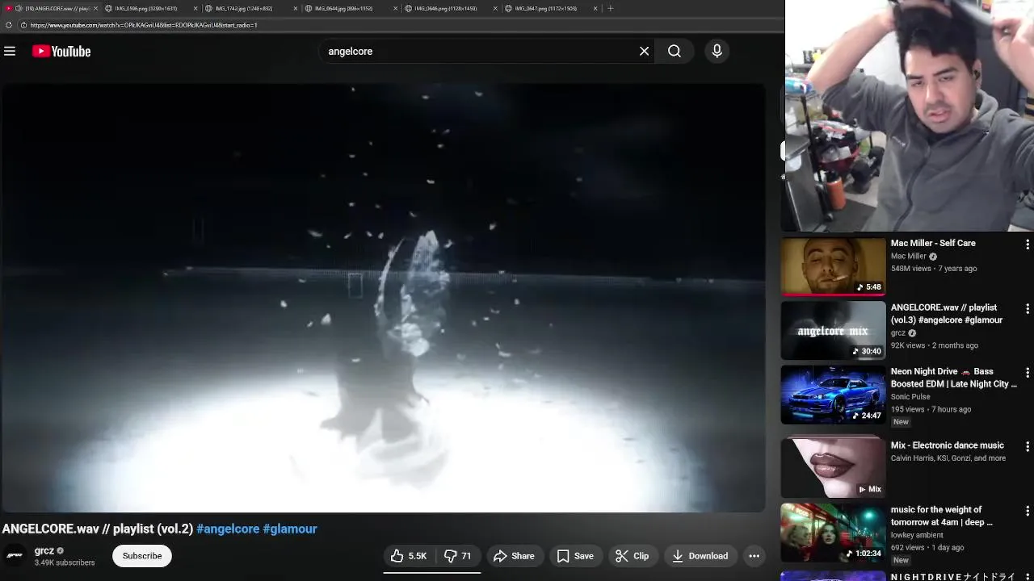Open Mac Miller Self Care thumbnail

[x=833, y=265]
